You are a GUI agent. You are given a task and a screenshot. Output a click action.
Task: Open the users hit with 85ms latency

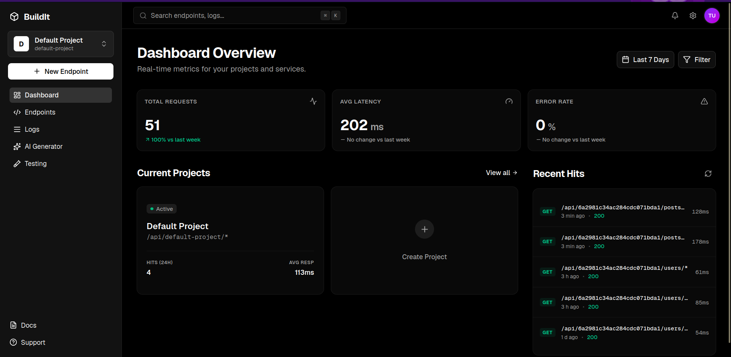pyautogui.click(x=624, y=302)
